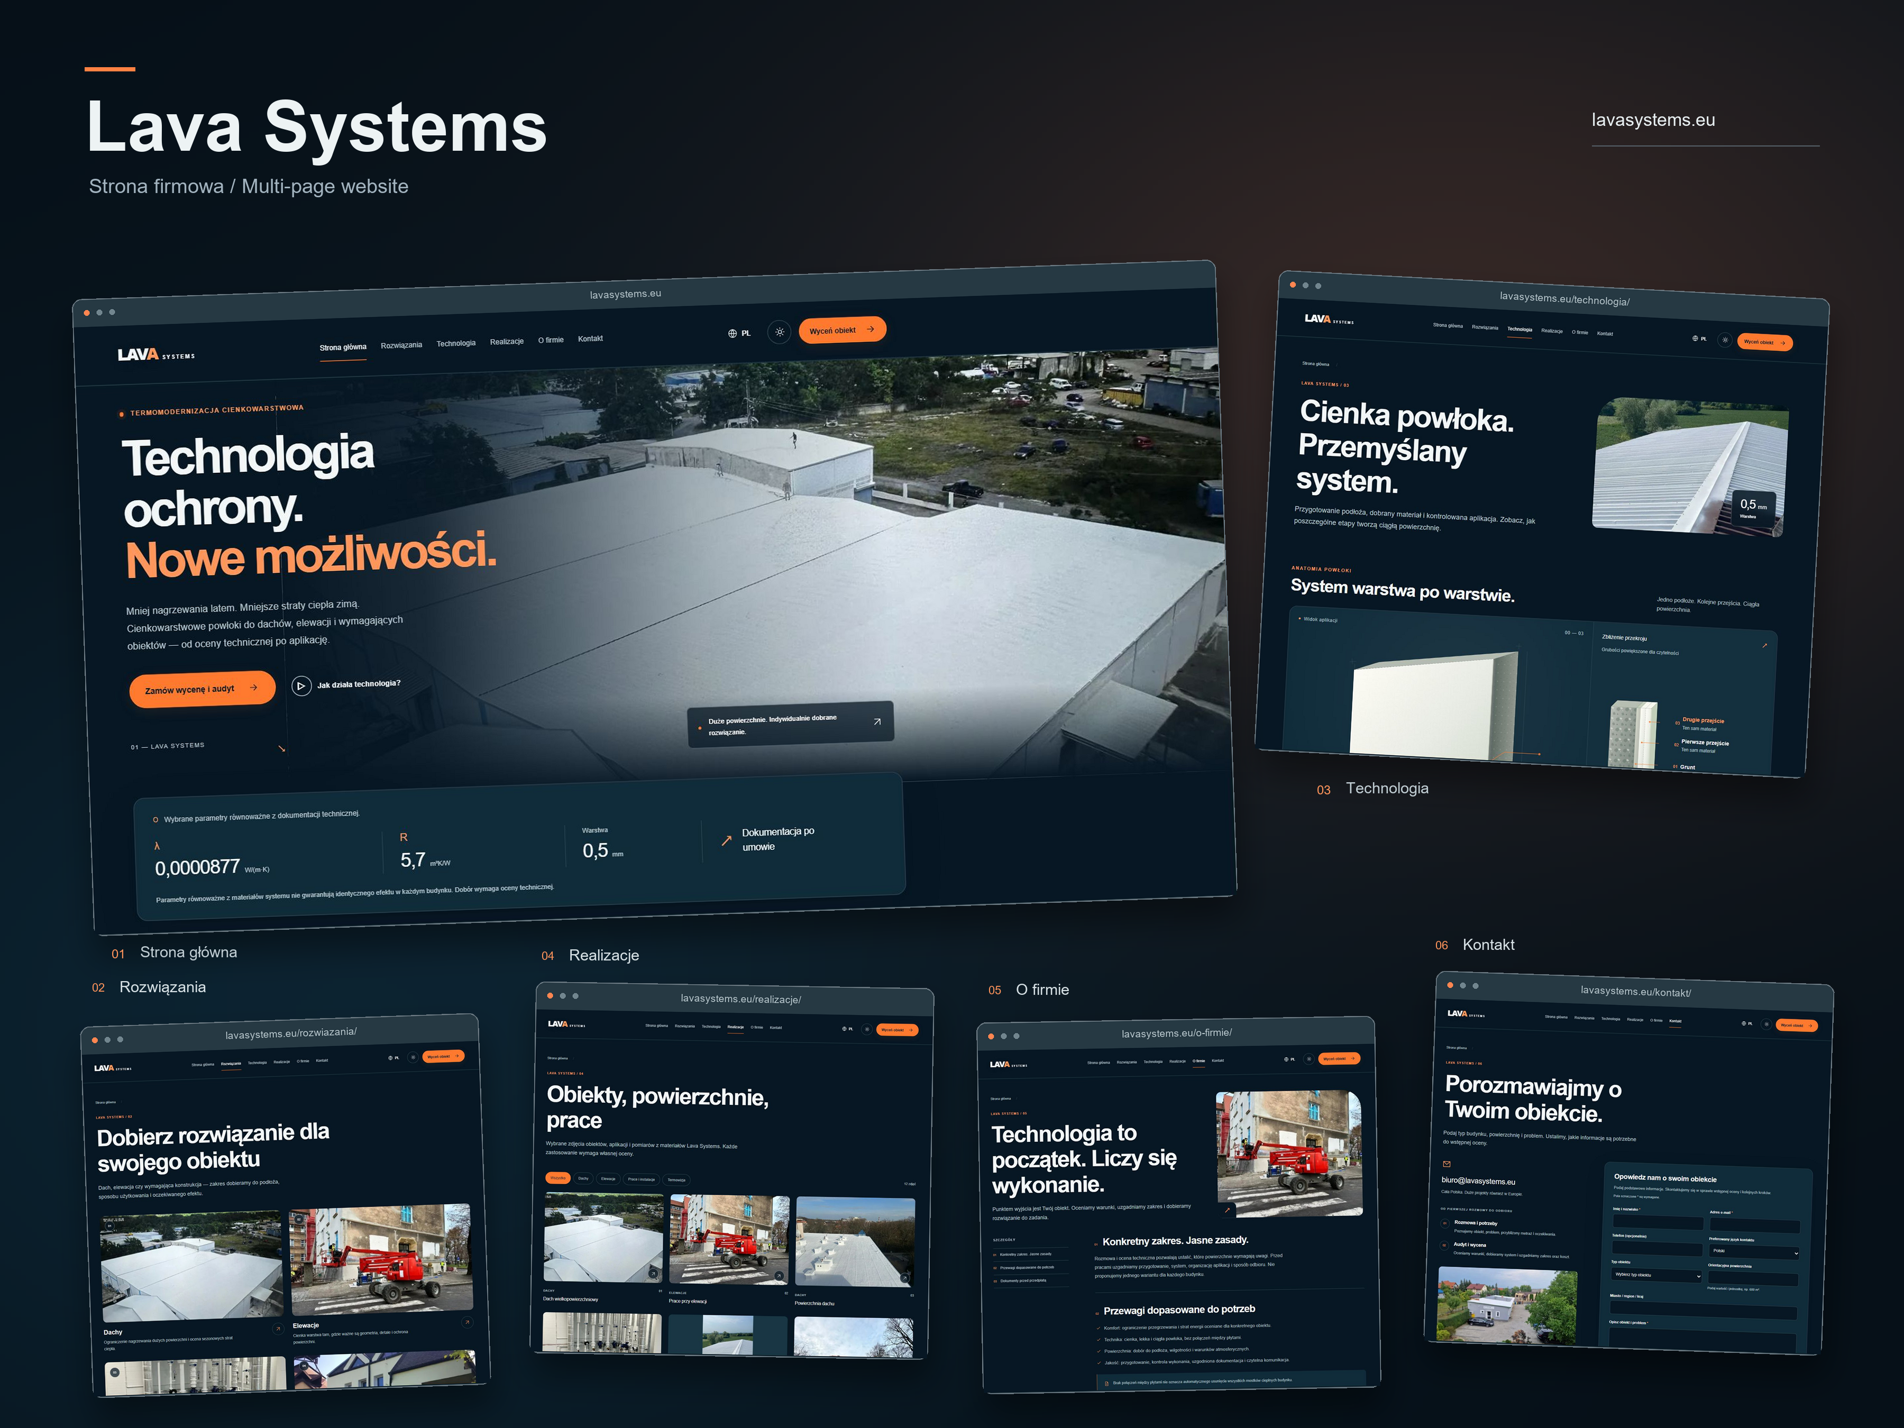The image size is (1904, 1428).
Task: Expand the 'Zbliżenie przekroju' card arrow icon
Action: tap(1764, 646)
